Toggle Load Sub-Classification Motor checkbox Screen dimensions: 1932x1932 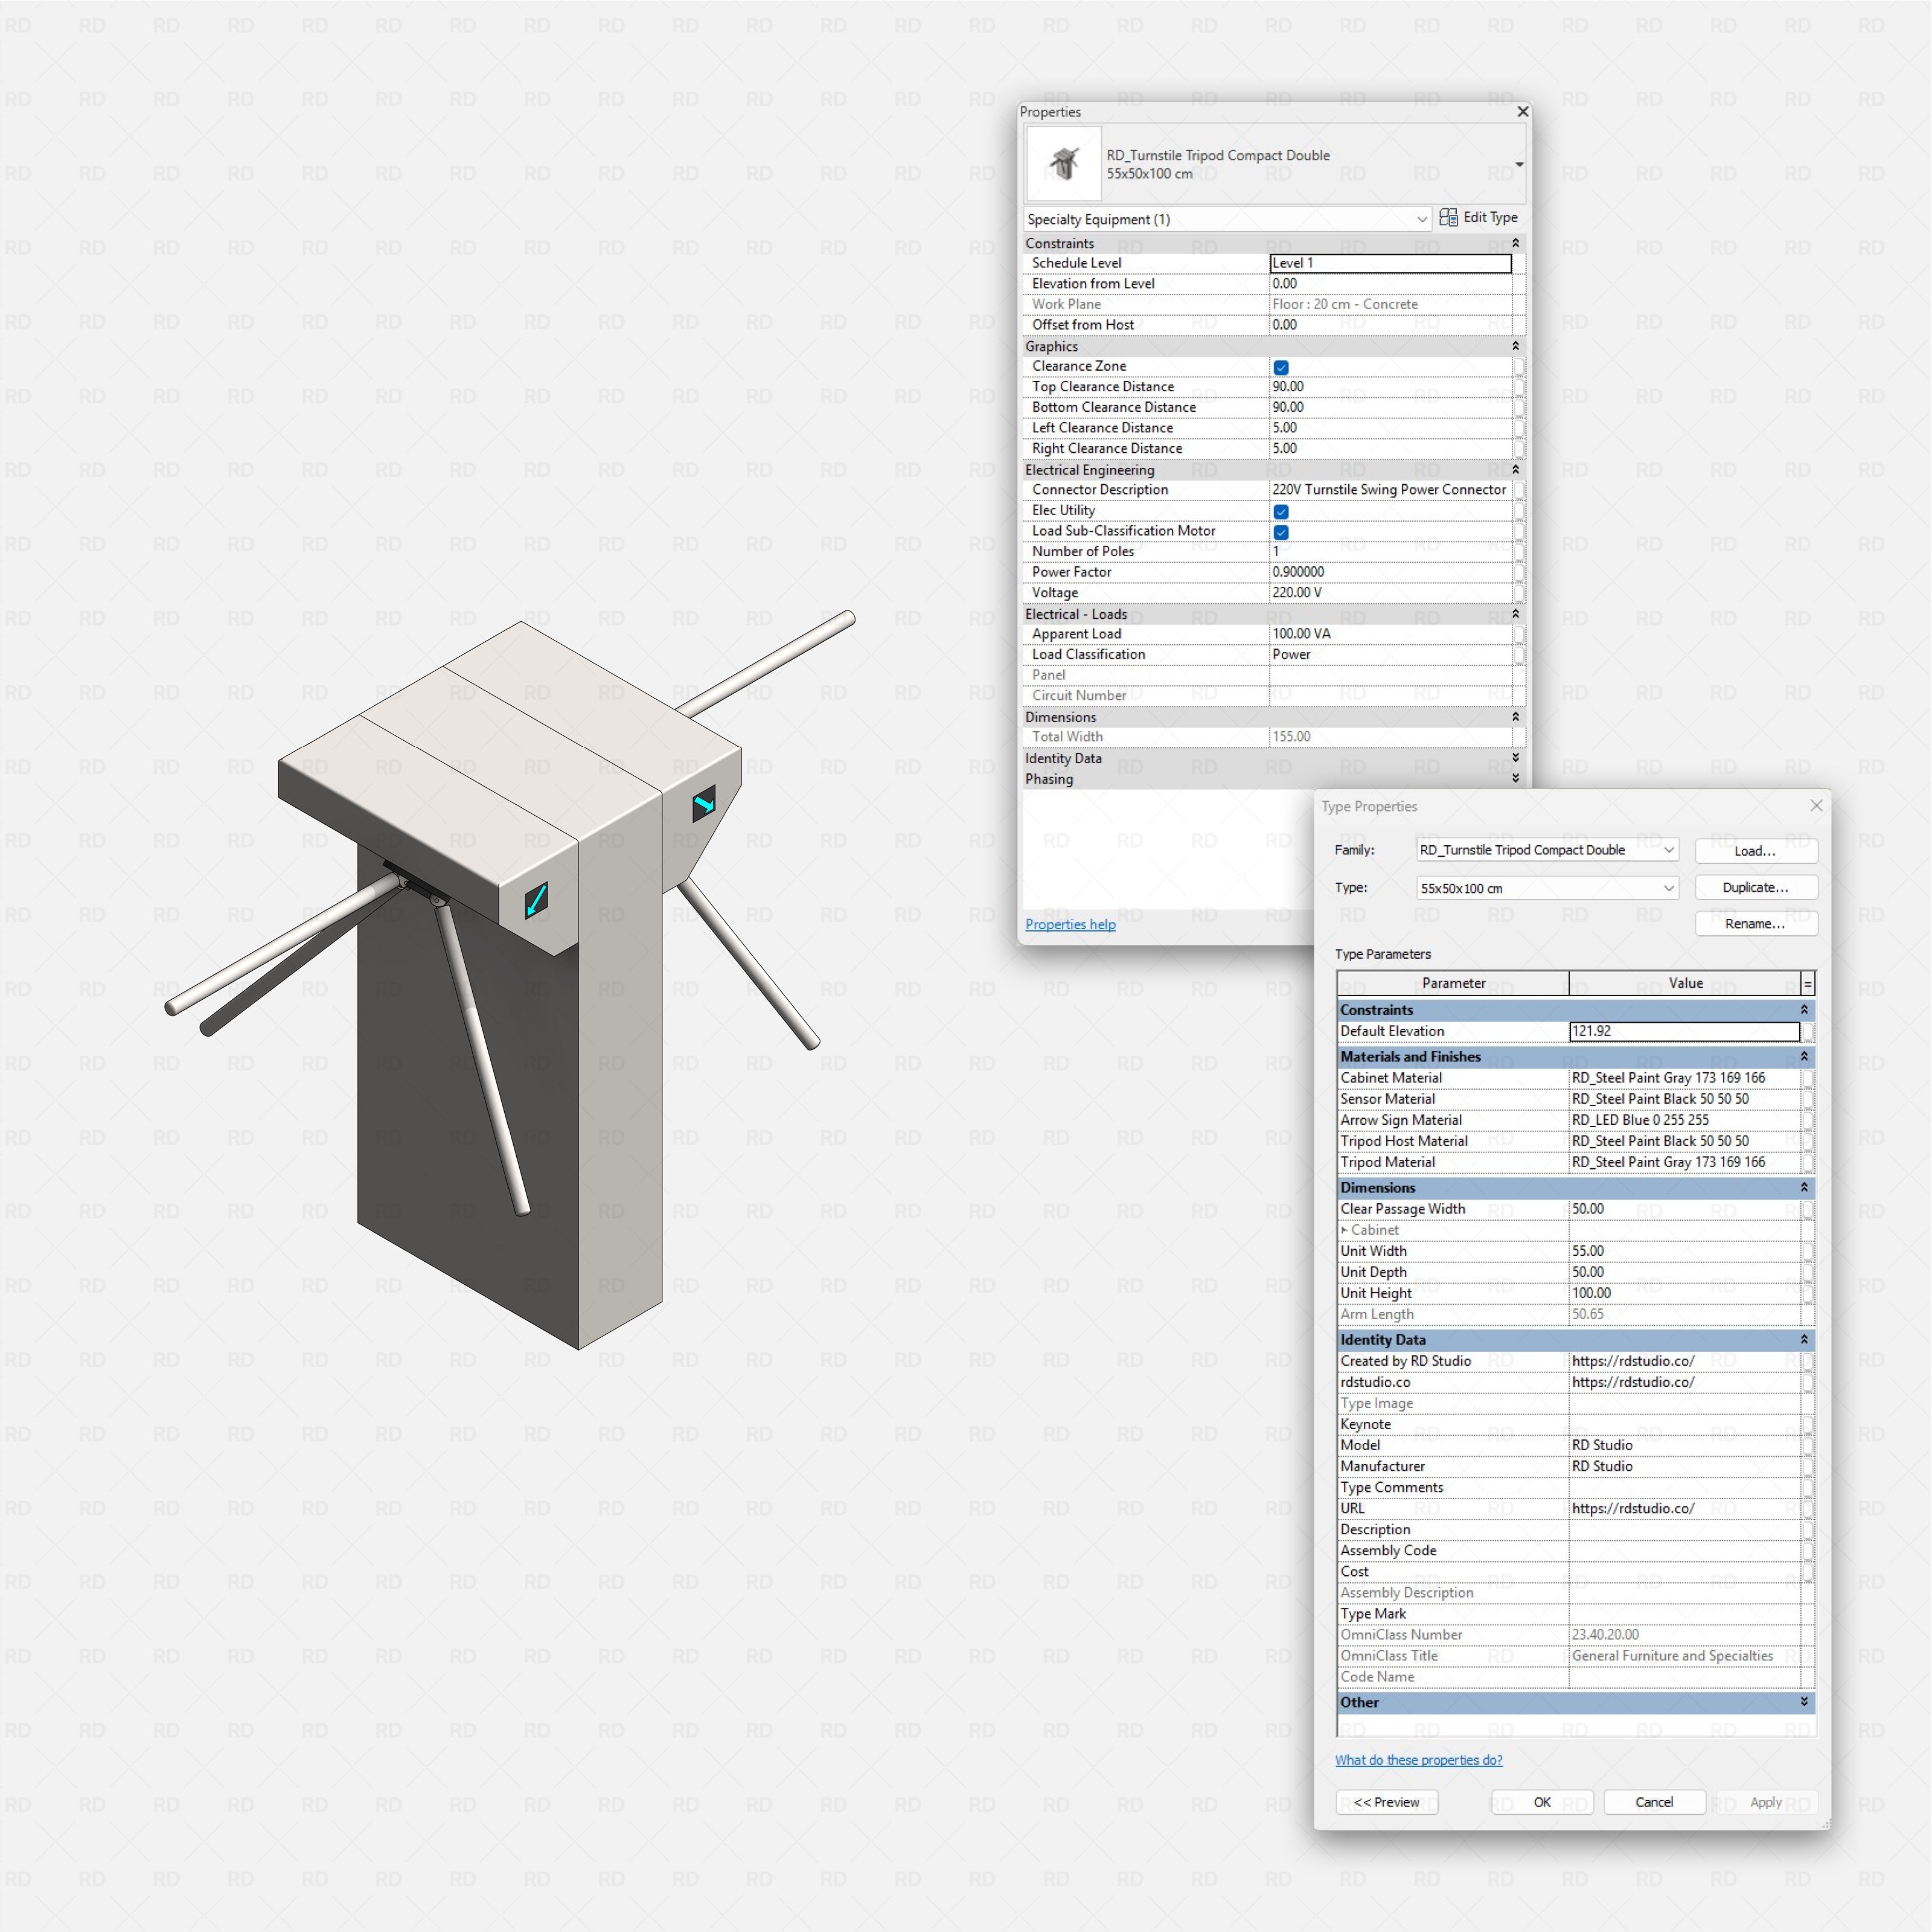pos(1281,532)
